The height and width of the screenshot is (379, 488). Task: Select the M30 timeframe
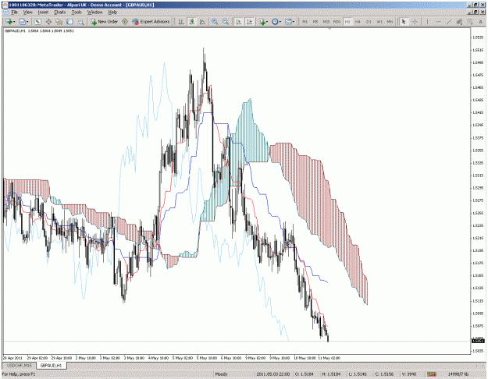337,22
